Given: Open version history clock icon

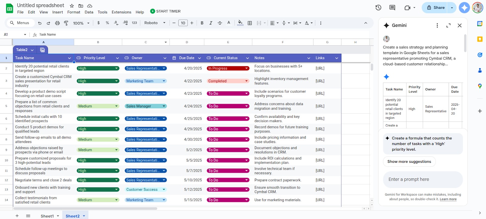Looking at the screenshot, I should (378, 8).
